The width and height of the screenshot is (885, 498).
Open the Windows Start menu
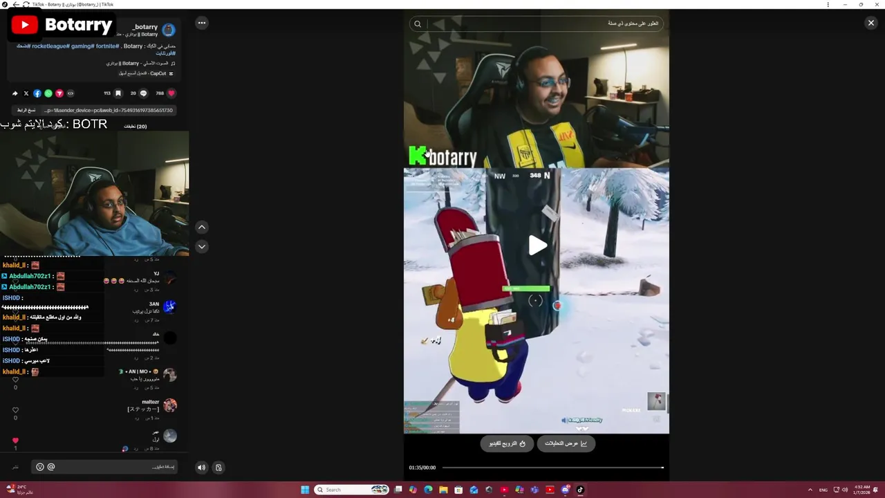(305, 490)
